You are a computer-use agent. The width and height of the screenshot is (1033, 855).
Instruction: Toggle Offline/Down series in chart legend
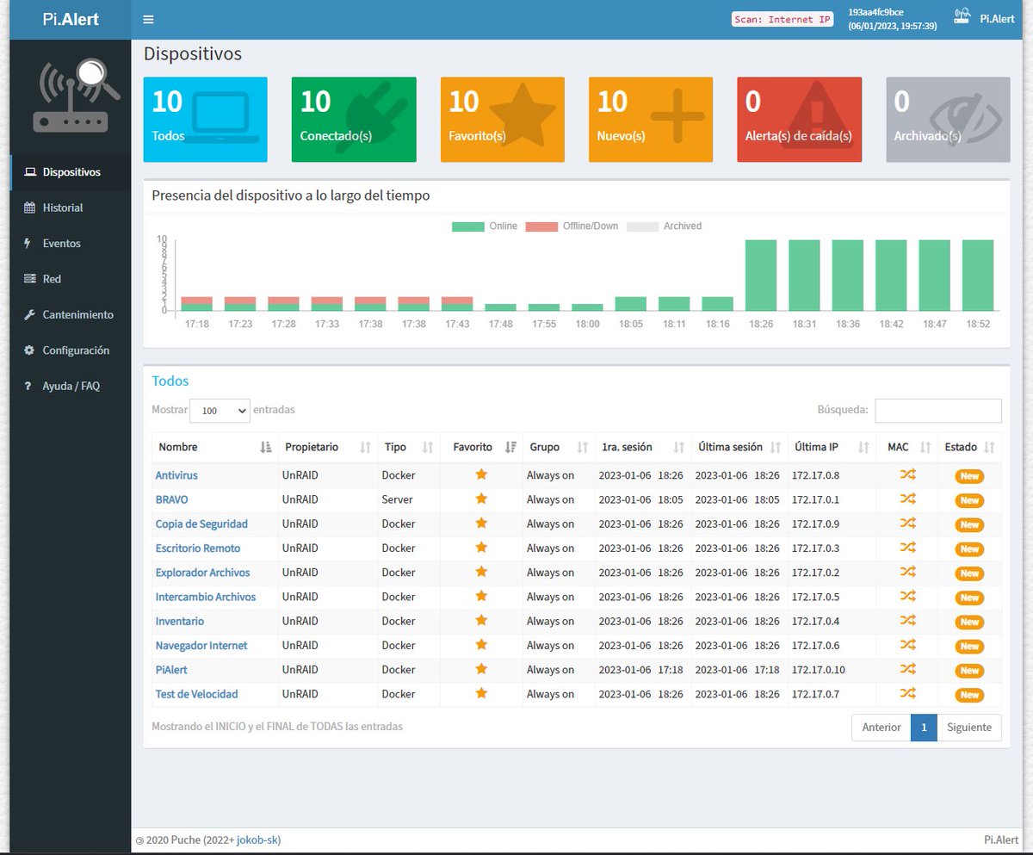572,226
